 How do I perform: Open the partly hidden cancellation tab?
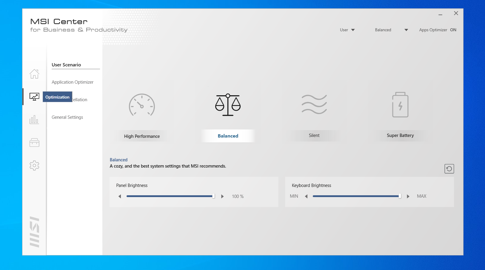pyautogui.click(x=80, y=100)
